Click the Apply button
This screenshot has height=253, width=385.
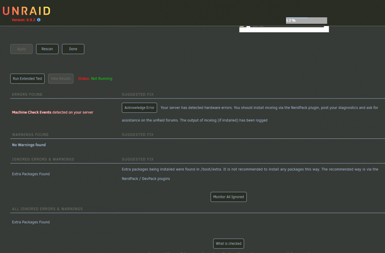pyautogui.click(x=21, y=49)
